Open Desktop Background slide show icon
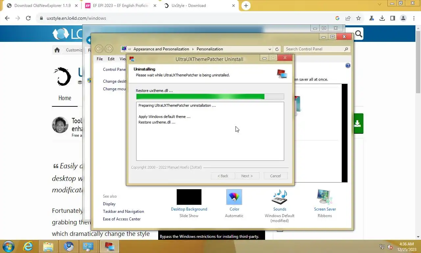This screenshot has width=421, height=253. tap(189, 197)
